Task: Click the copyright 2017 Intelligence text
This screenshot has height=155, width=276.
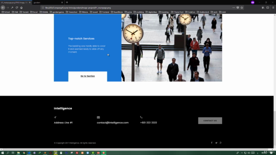Action: (75, 143)
